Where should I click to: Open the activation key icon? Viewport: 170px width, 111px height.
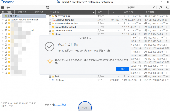coord(160,7)
